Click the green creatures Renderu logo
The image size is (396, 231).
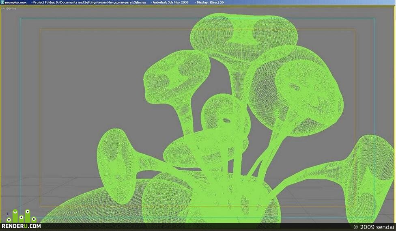click(22, 216)
